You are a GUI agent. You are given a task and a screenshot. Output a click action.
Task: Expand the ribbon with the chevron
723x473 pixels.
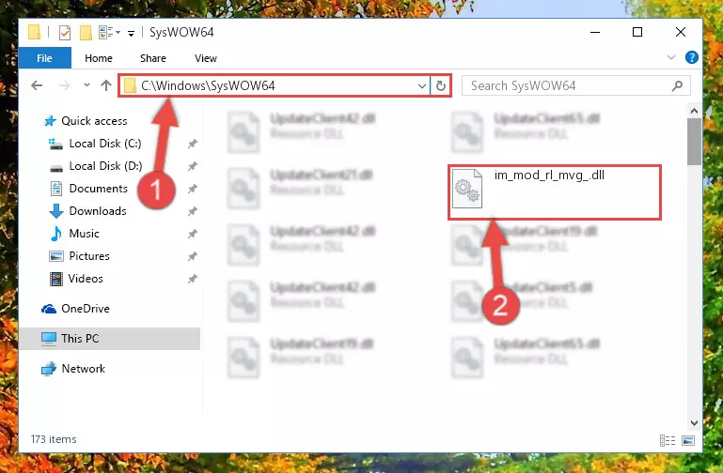[671, 57]
